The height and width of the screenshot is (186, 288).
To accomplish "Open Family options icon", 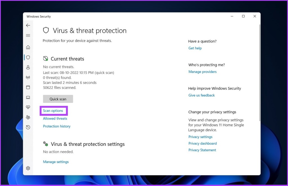I will 28,117.
